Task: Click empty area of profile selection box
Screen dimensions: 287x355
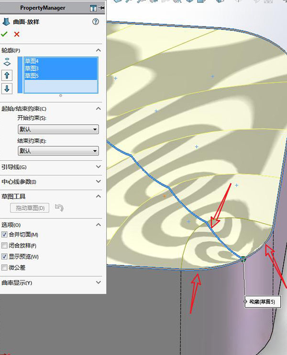Action: point(61,86)
